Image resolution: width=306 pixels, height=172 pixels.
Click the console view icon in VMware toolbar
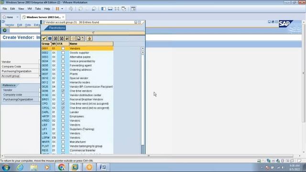coord(133,9)
